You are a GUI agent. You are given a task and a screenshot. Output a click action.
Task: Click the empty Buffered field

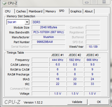[x=93, y=37]
